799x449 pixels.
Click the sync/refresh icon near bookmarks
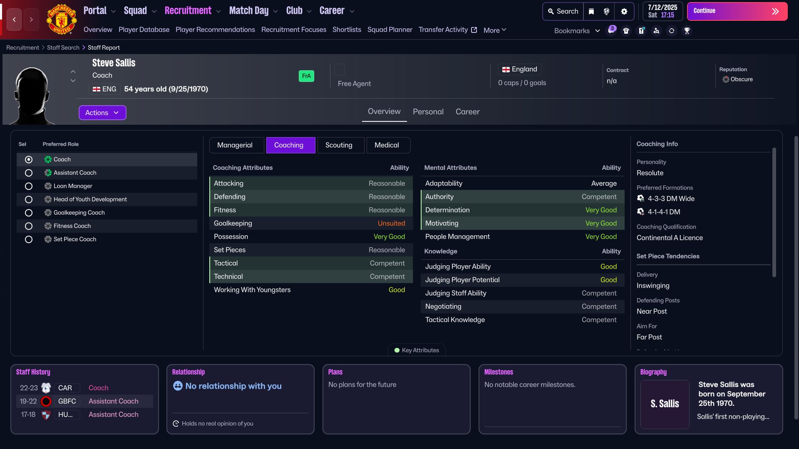point(672,30)
